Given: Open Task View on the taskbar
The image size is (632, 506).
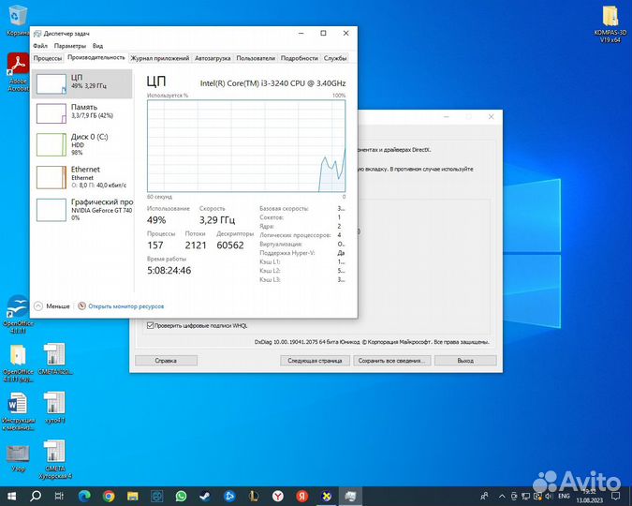Looking at the screenshot, I should tap(59, 496).
